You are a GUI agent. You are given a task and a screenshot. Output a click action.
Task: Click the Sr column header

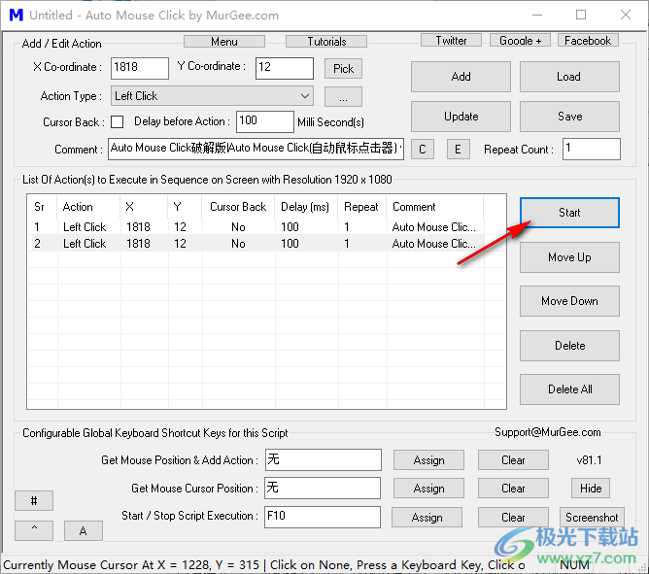pos(42,207)
